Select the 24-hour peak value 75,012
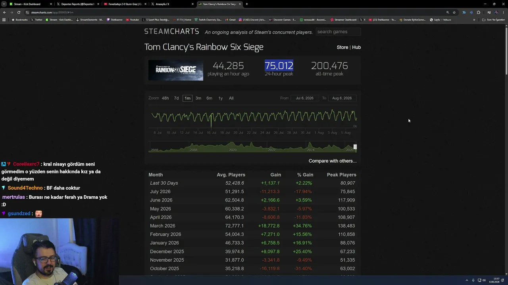 click(x=279, y=66)
